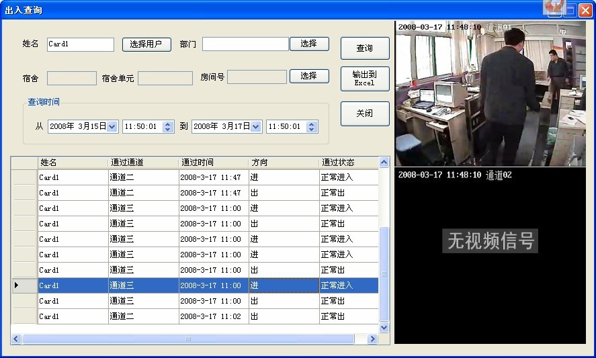Click the horizontal scroll left arrow

[x=16, y=339]
